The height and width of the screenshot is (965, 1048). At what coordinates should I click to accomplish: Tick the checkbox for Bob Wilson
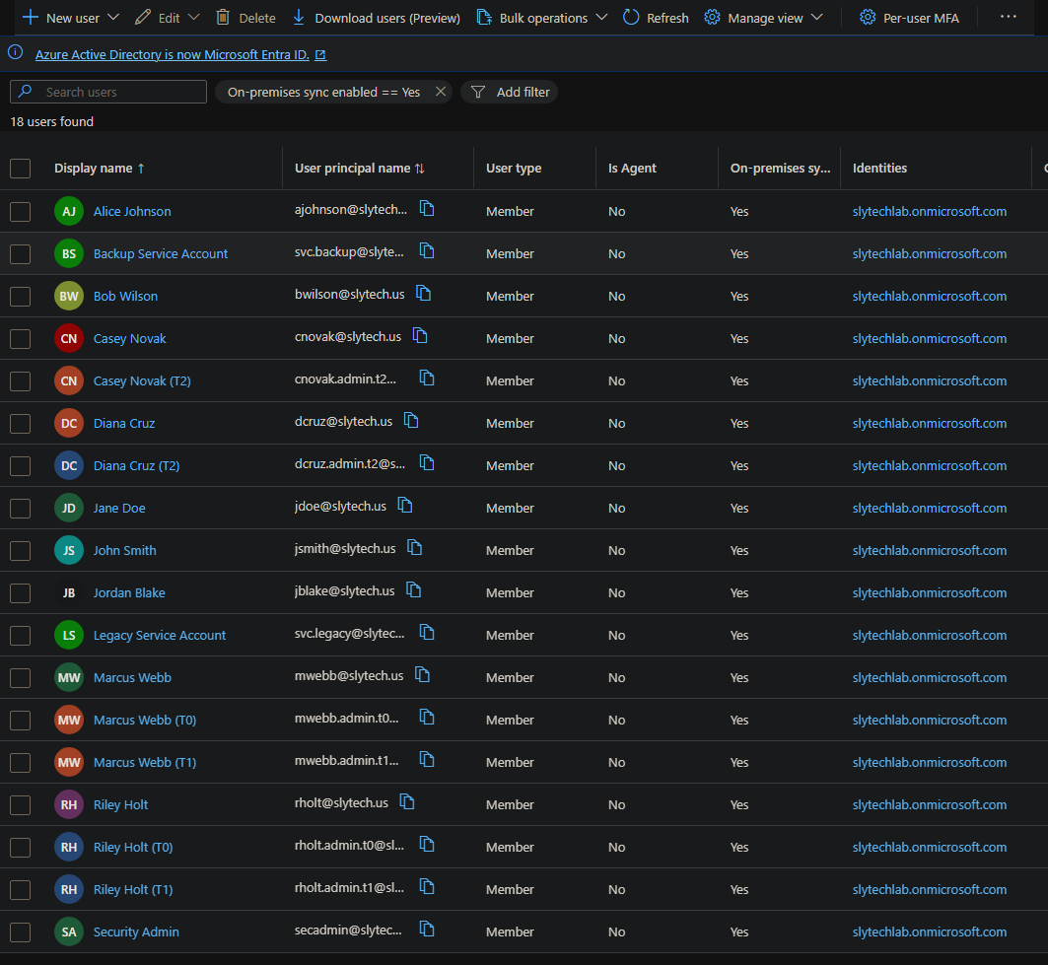pyautogui.click(x=20, y=297)
